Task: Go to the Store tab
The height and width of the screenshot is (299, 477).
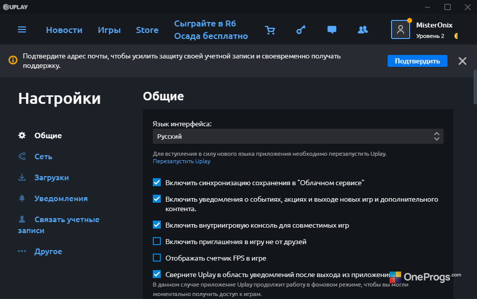Action: pyautogui.click(x=147, y=30)
